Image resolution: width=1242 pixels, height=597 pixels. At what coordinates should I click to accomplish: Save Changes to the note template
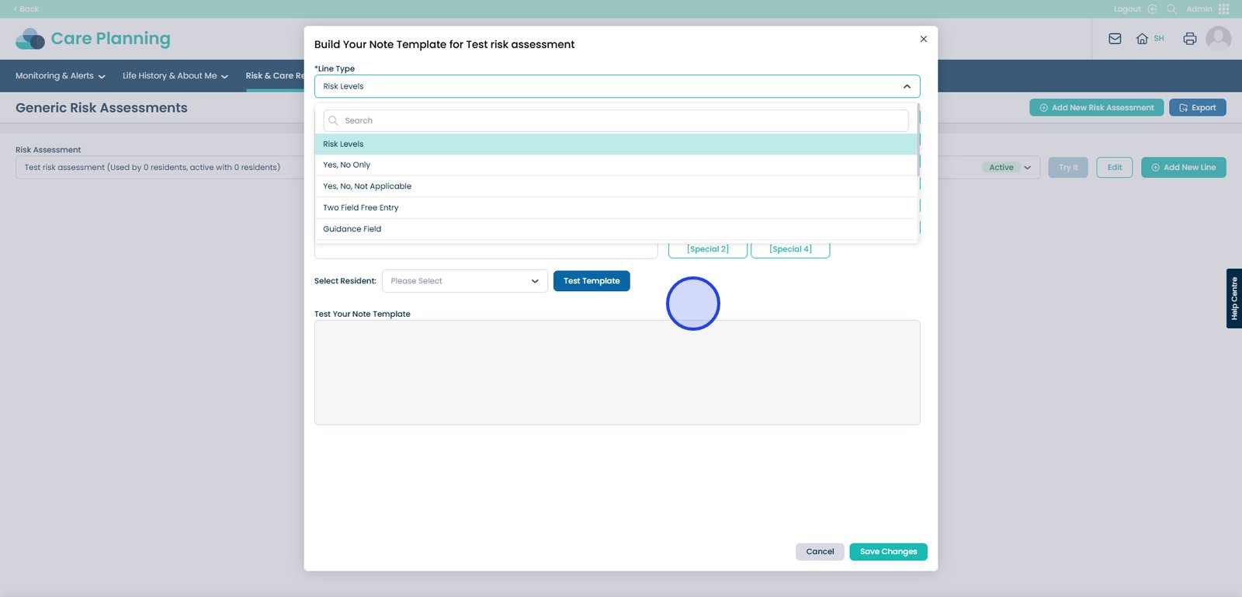[x=888, y=552]
